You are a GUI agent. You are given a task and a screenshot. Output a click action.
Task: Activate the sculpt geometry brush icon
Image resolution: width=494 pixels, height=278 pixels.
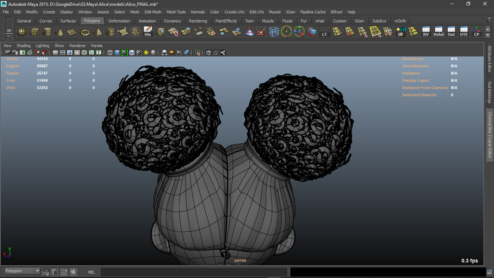(x=261, y=32)
